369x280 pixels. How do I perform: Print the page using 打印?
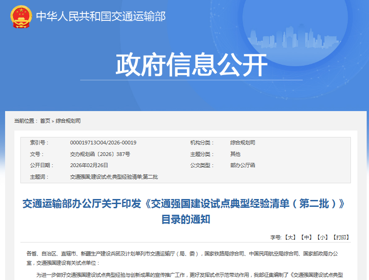(341, 237)
